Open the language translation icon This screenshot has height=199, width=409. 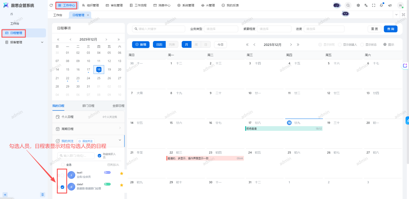366,5
